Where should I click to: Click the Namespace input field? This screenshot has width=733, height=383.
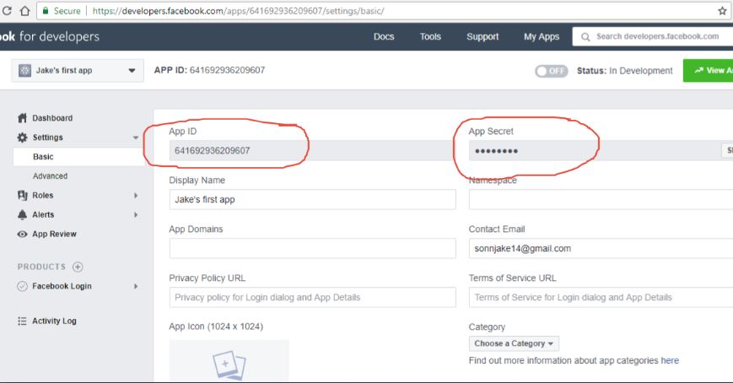(x=601, y=199)
